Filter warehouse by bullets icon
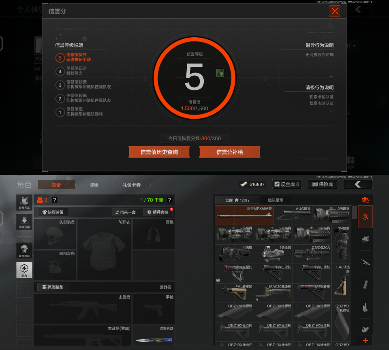 365,307
